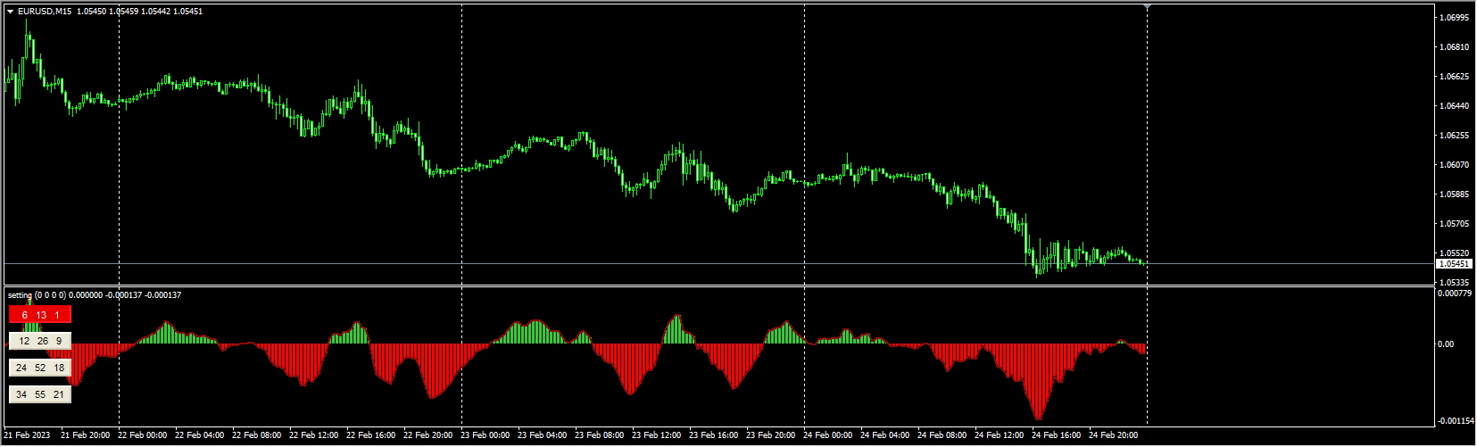Open the EURUSD,M15 chart title arrow
Image resolution: width=1477 pixels, height=447 pixels.
[10, 12]
